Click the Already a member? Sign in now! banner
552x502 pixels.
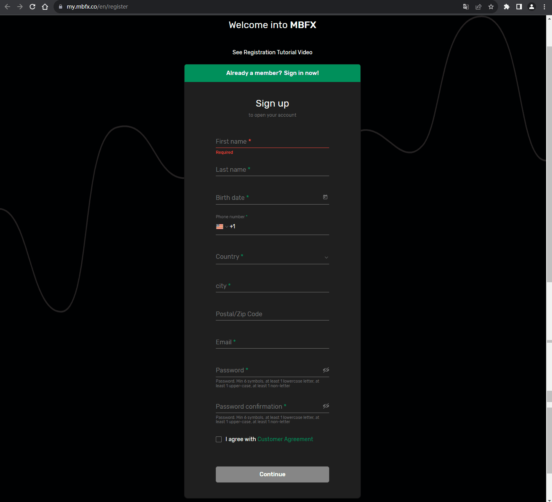272,73
